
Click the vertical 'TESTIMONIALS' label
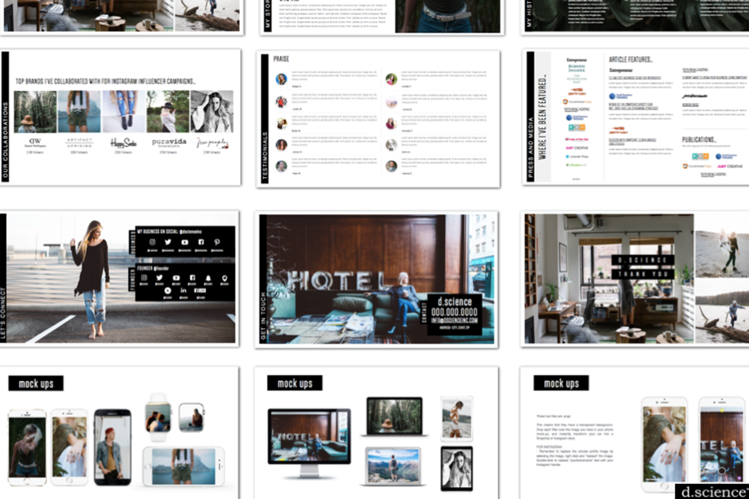[x=265, y=157]
